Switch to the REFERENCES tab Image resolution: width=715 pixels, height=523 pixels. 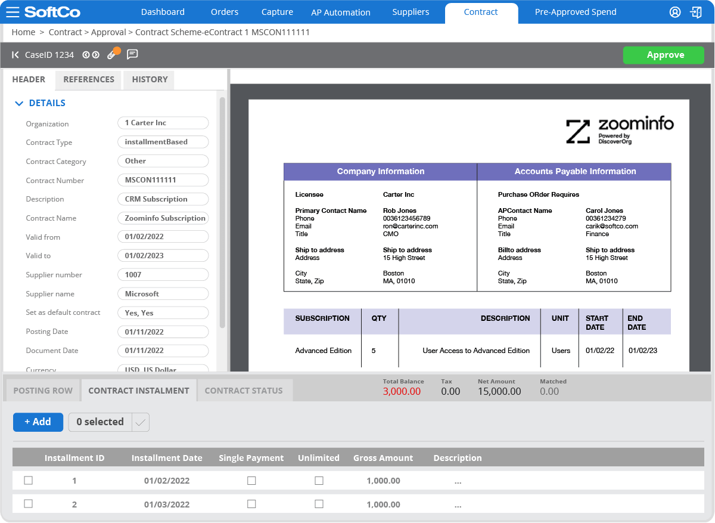[x=88, y=79]
